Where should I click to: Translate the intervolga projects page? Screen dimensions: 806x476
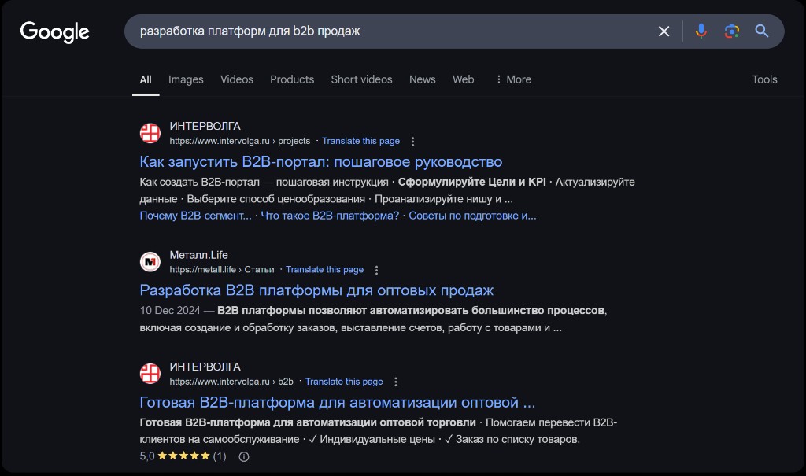360,141
